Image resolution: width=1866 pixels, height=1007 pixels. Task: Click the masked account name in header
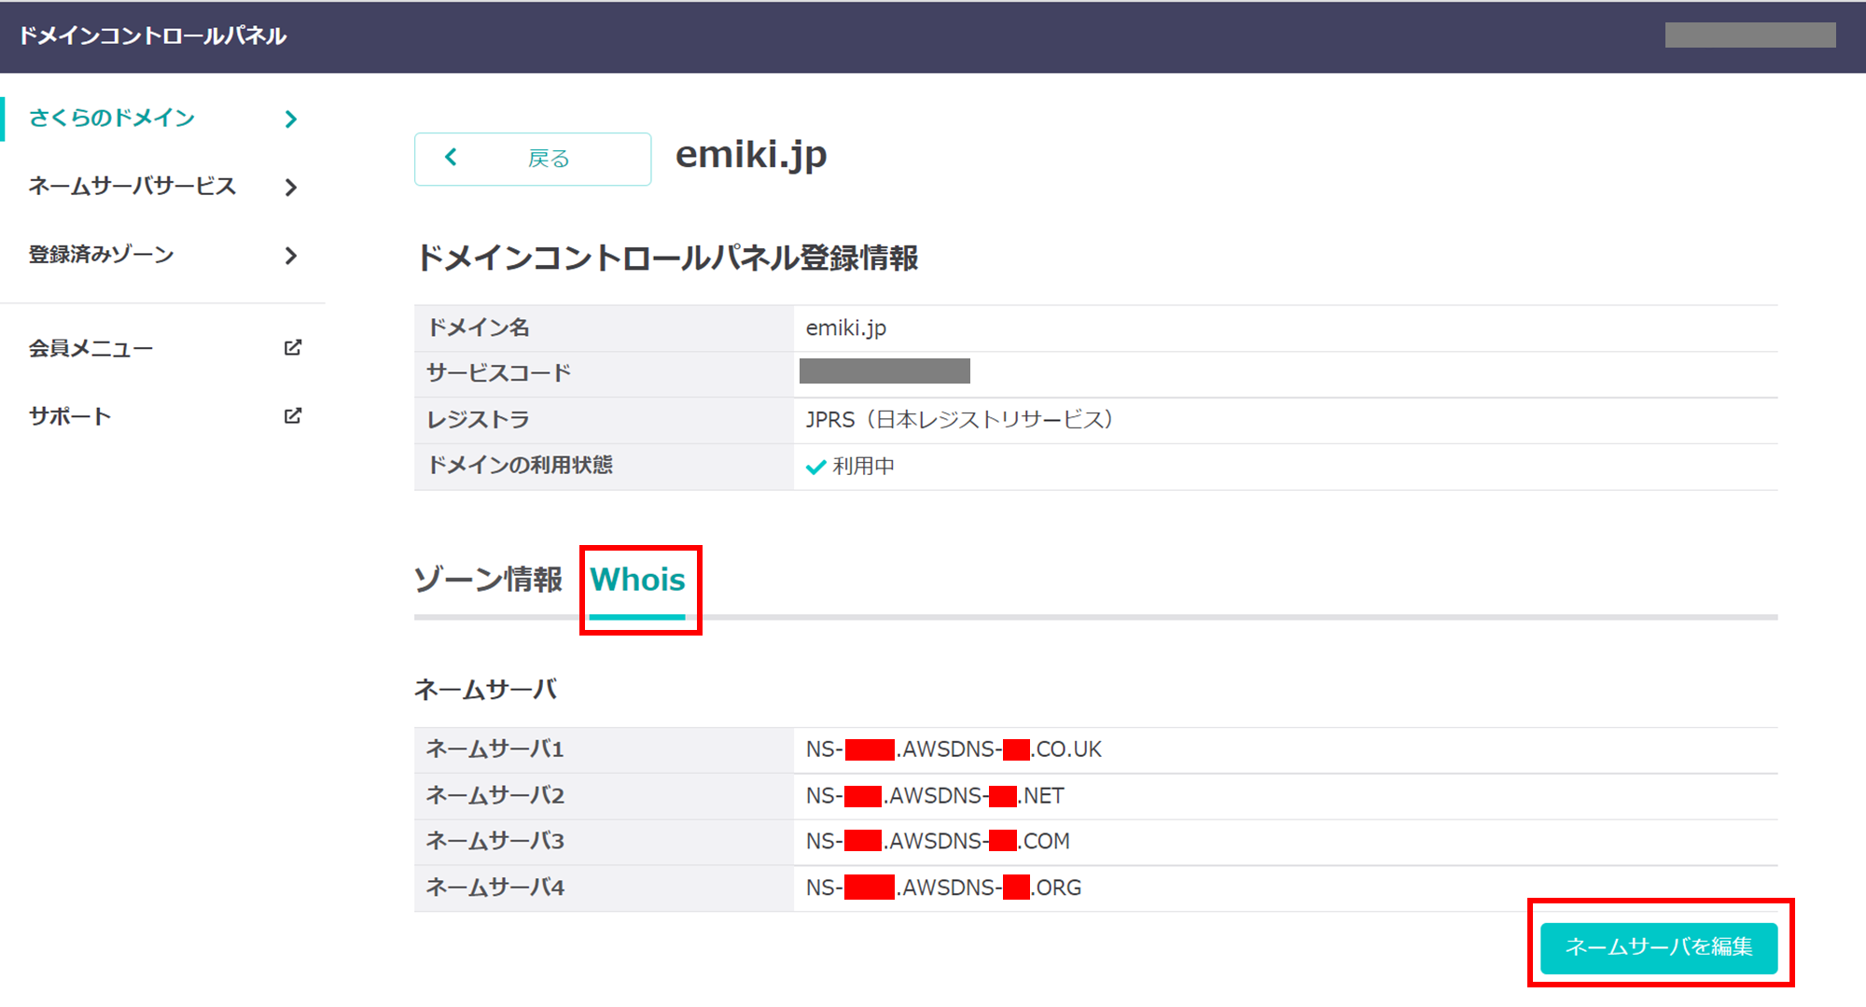coord(1750,35)
